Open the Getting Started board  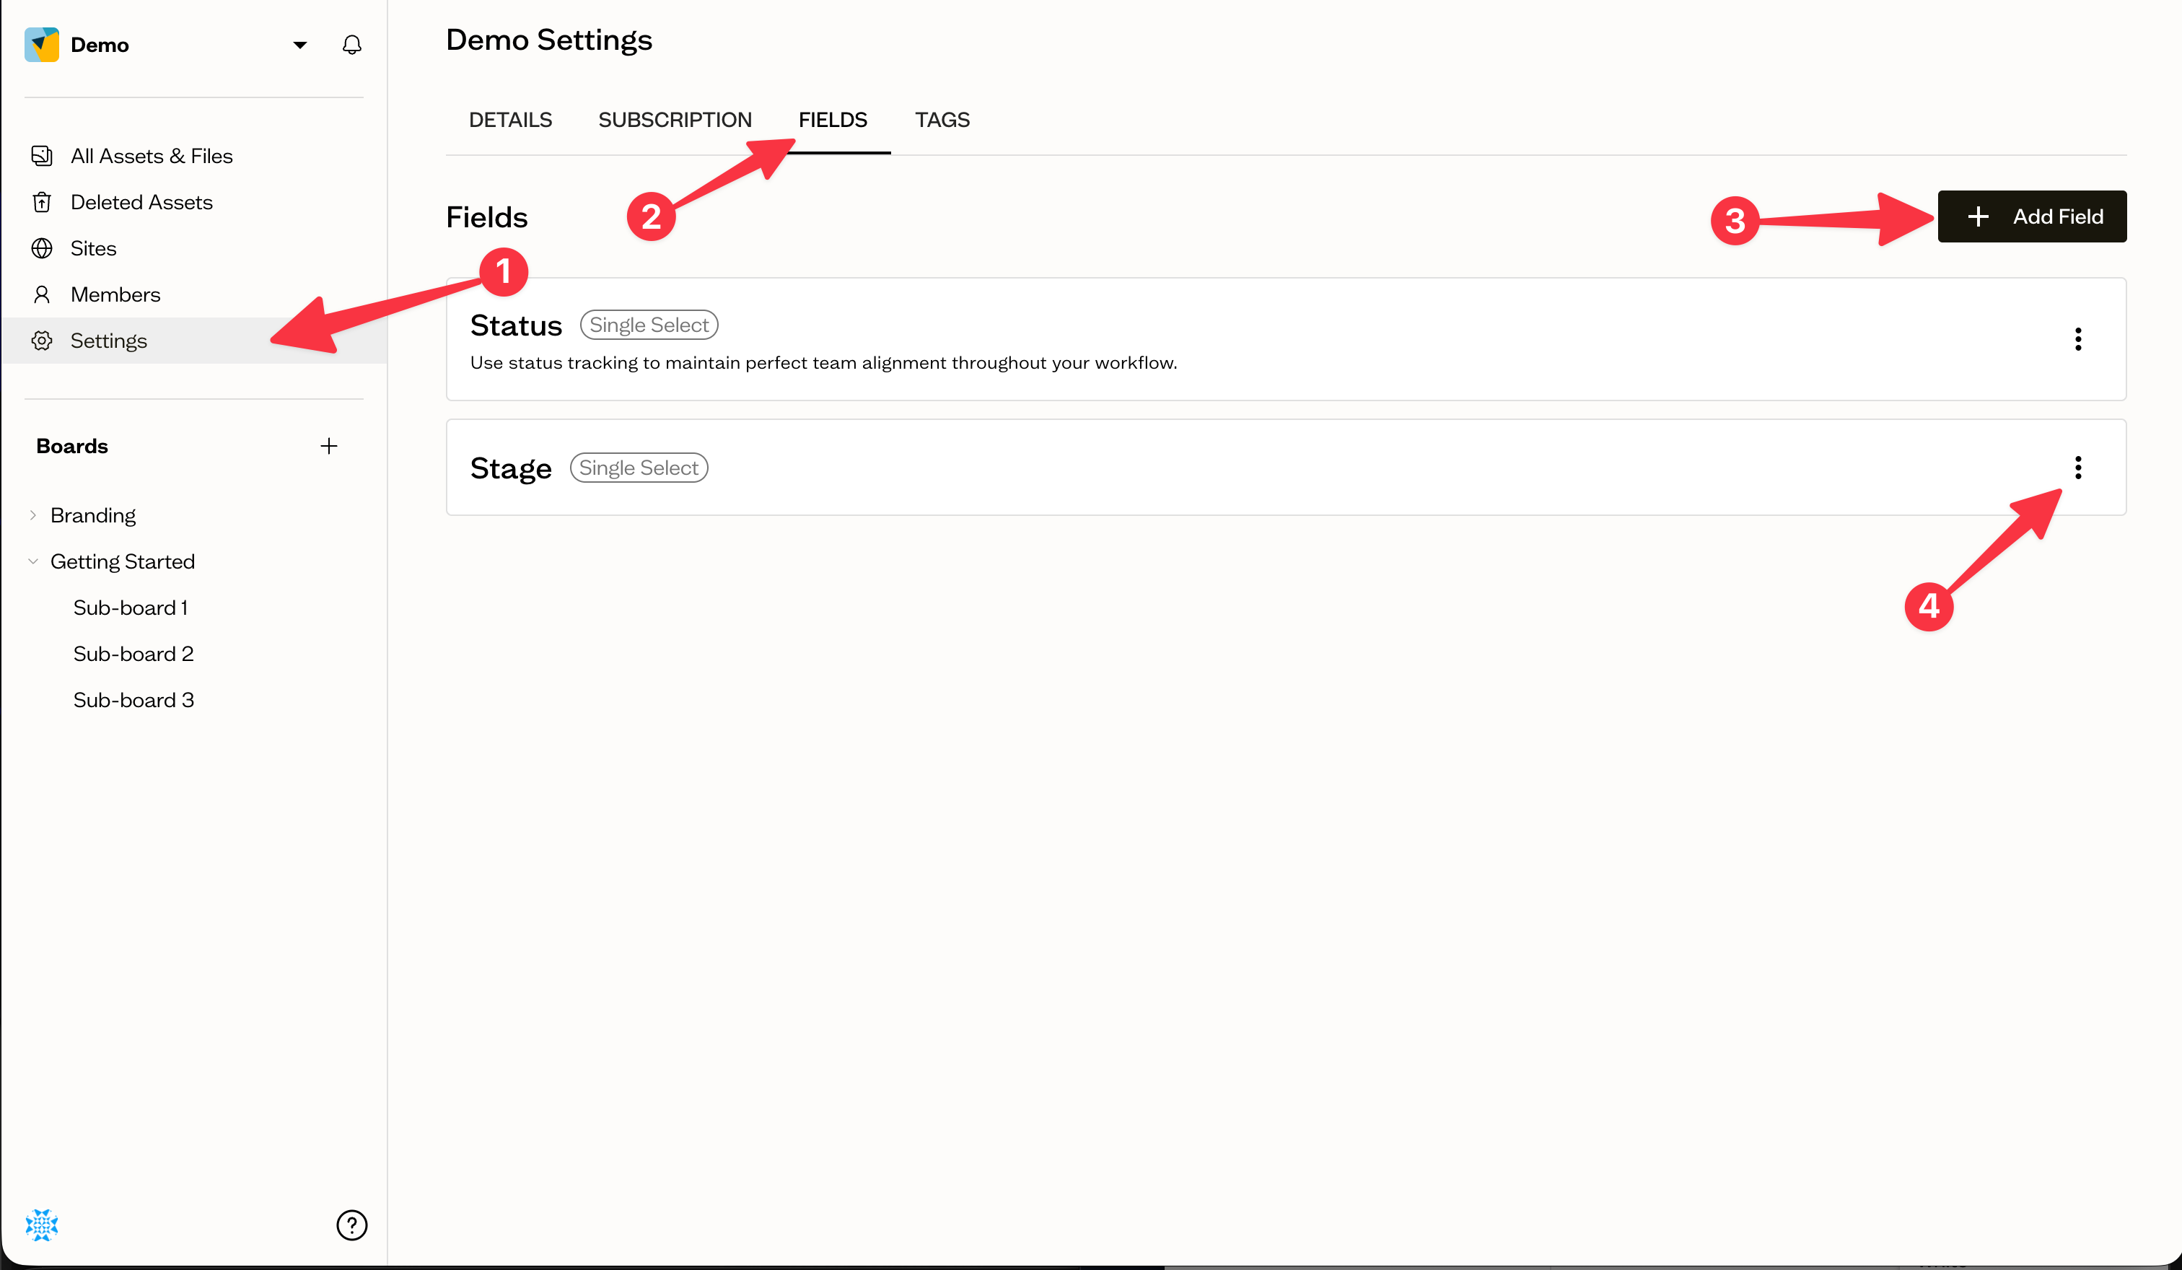pyautogui.click(x=122, y=561)
